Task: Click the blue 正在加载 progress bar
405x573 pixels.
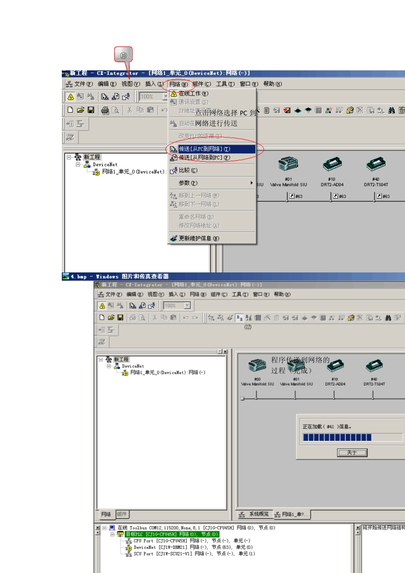Action: [x=337, y=437]
